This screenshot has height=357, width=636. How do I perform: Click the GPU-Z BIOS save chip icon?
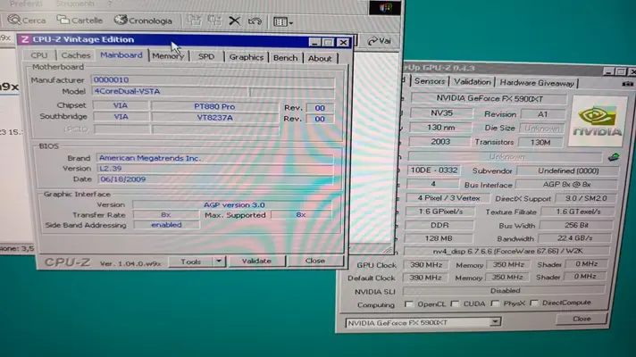614,157
